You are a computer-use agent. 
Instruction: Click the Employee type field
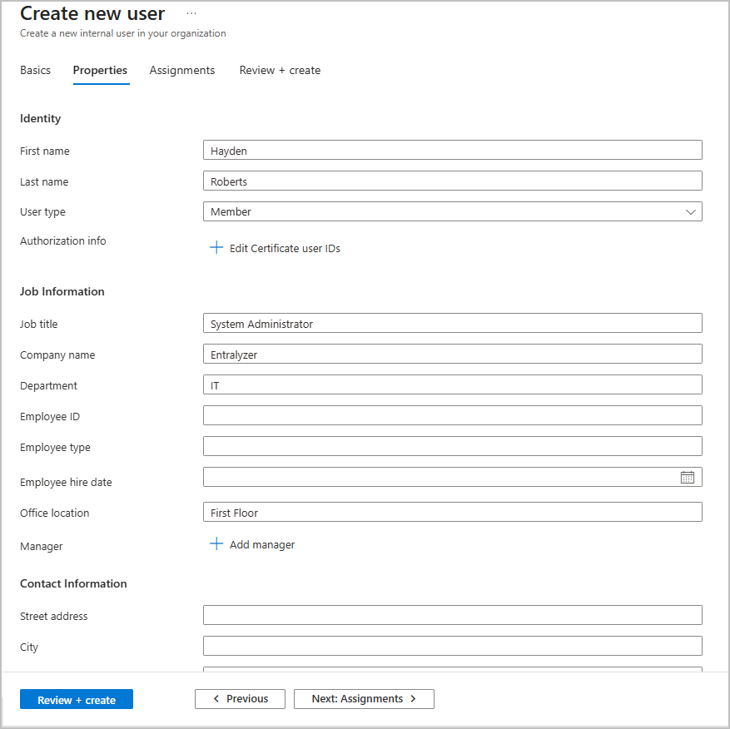pos(452,447)
